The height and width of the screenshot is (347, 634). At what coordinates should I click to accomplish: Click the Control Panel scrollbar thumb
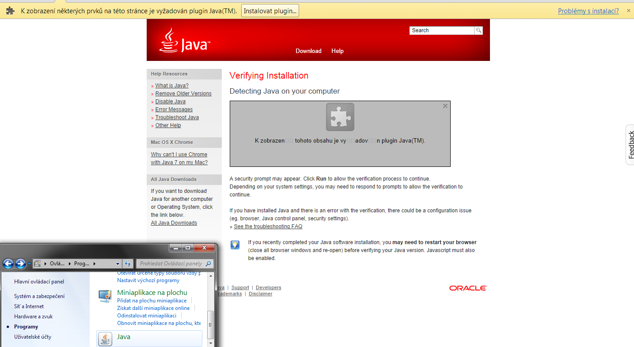coord(211,324)
